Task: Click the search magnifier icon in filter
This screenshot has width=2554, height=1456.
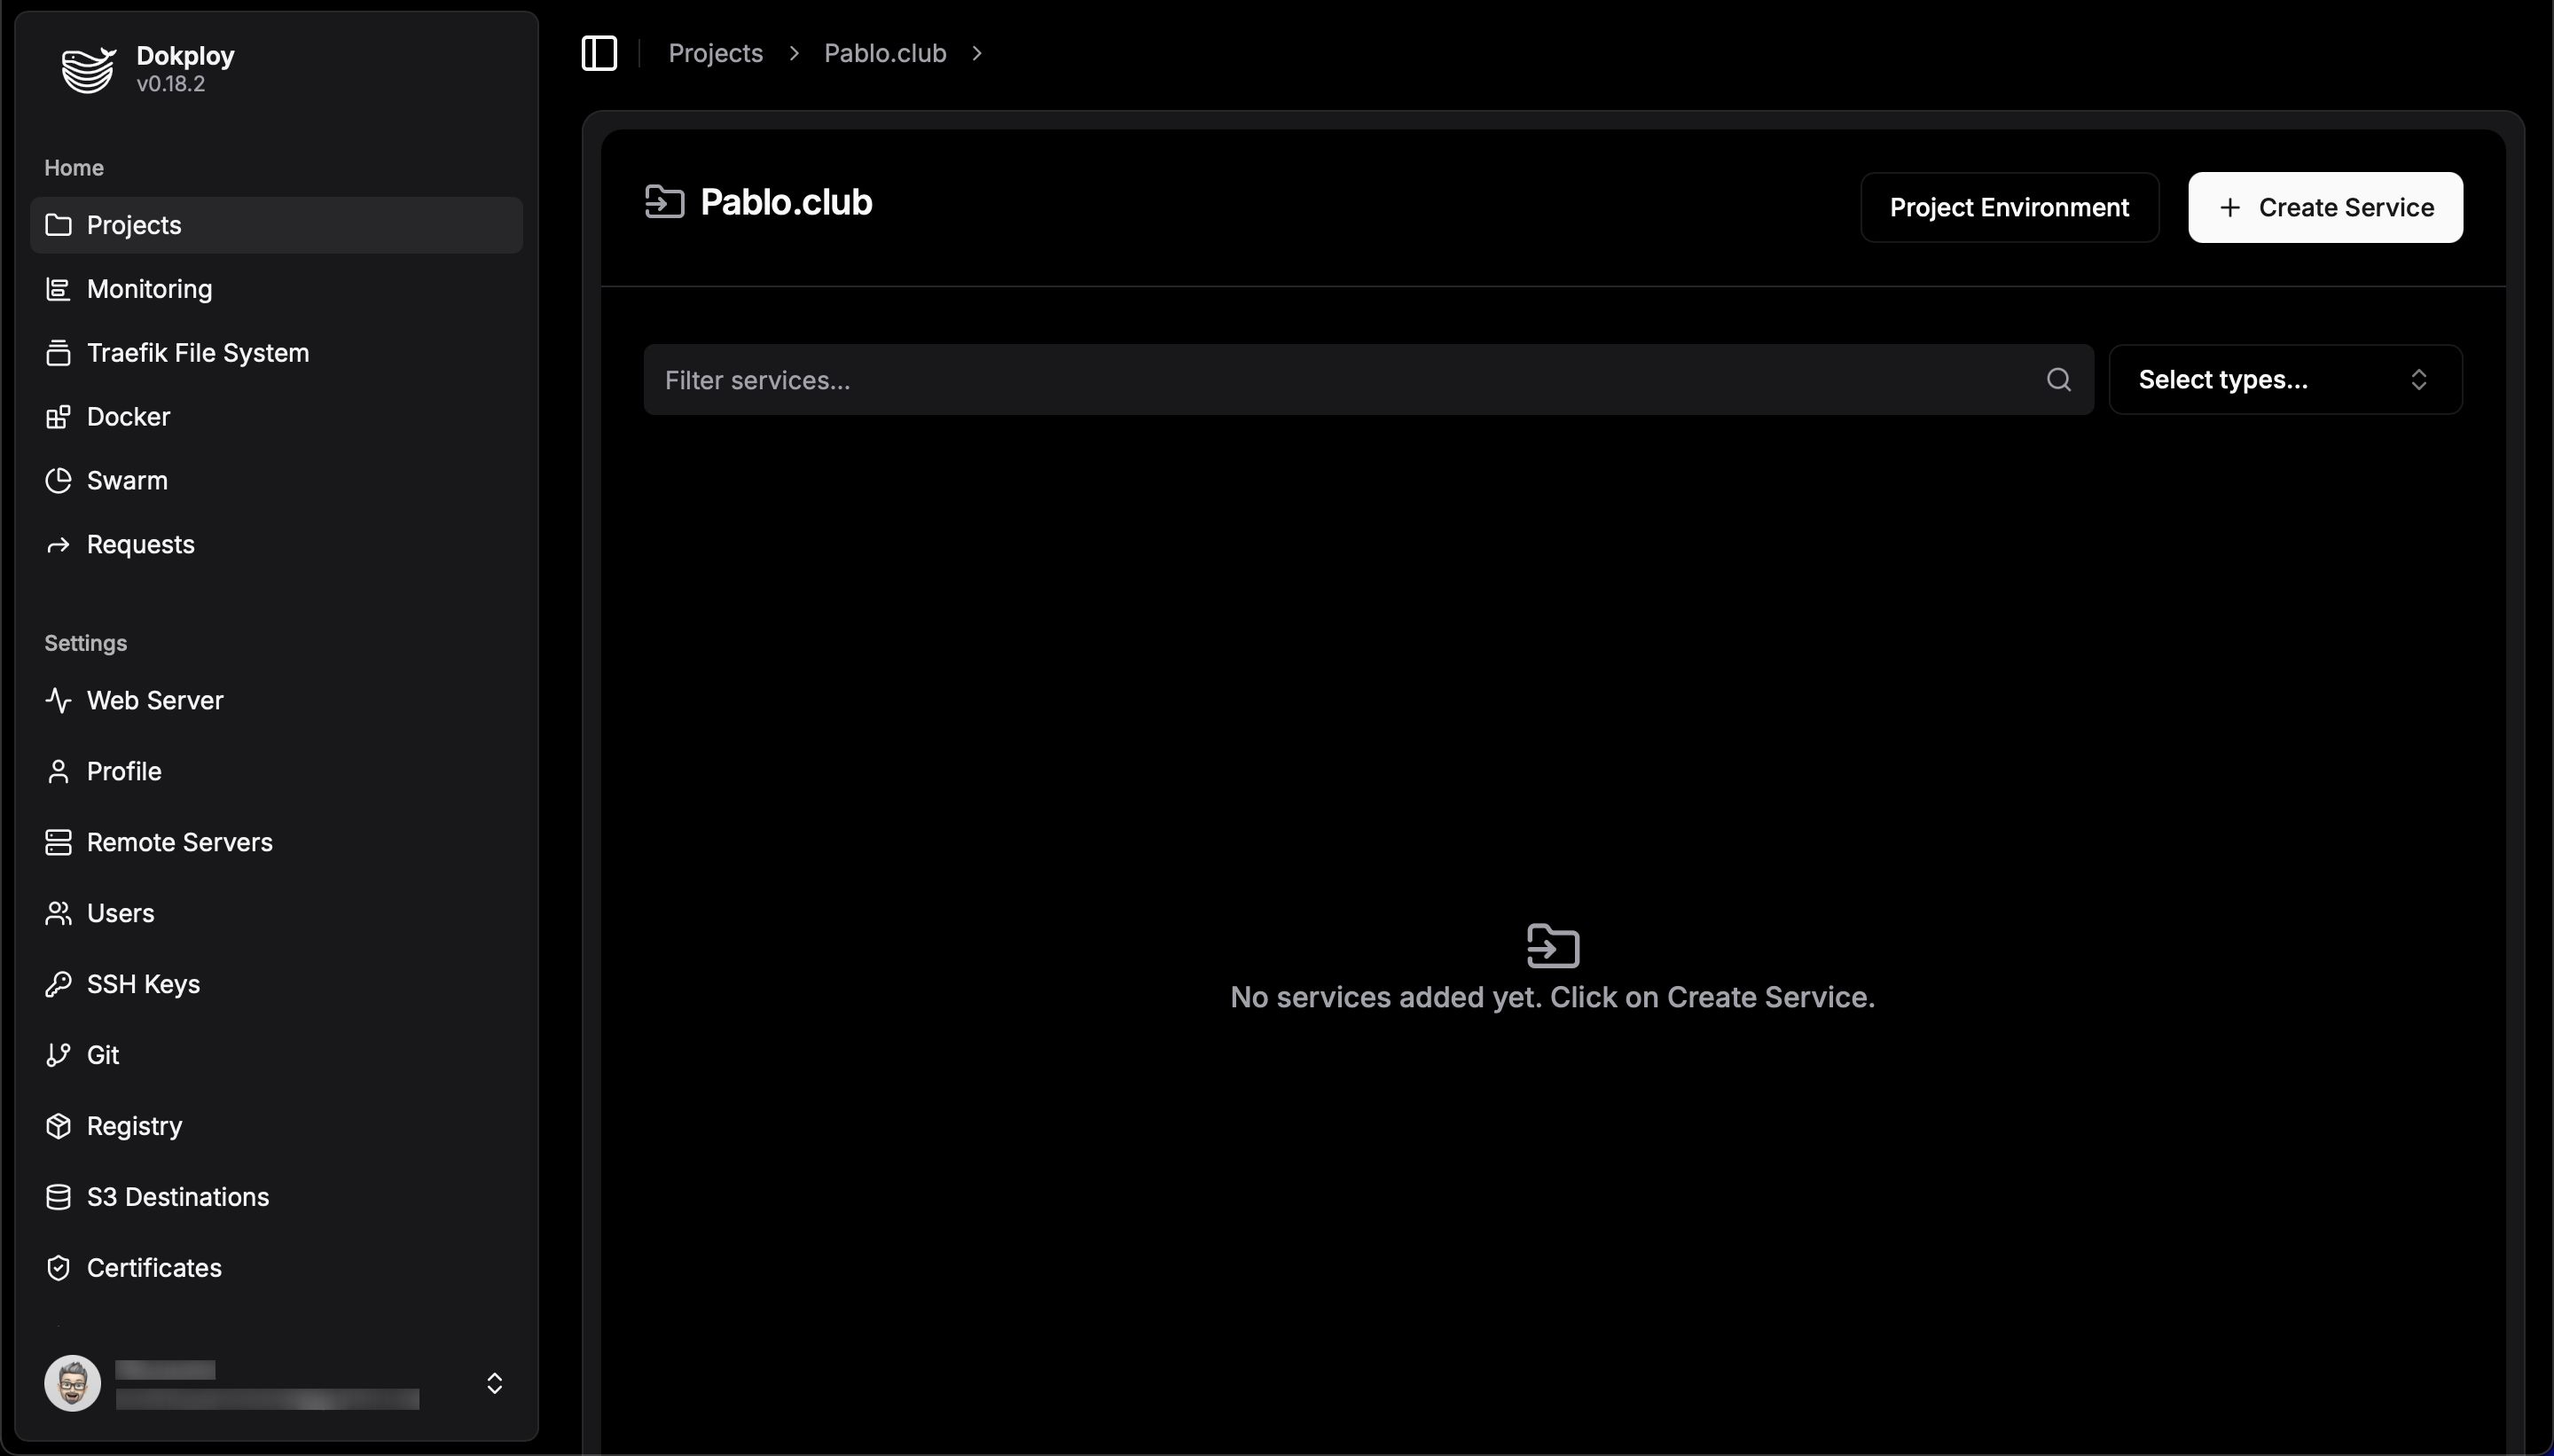Action: click(x=2058, y=380)
